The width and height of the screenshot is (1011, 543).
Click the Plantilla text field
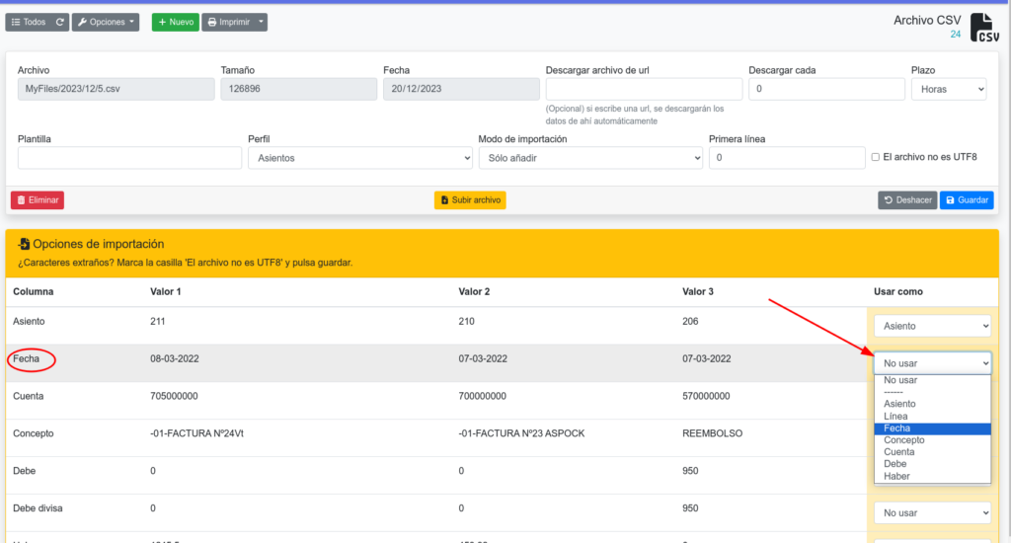(129, 158)
